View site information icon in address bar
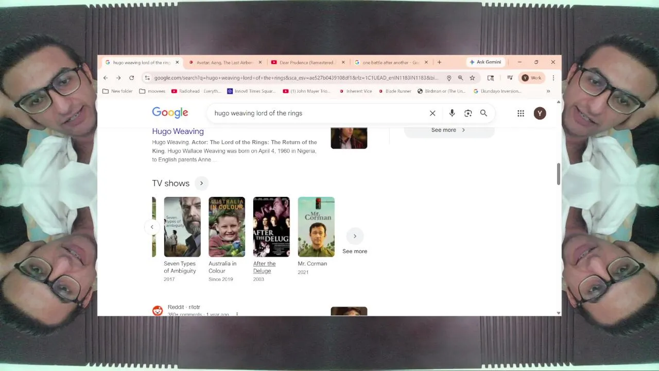Image resolution: width=659 pixels, height=371 pixels. [147, 78]
